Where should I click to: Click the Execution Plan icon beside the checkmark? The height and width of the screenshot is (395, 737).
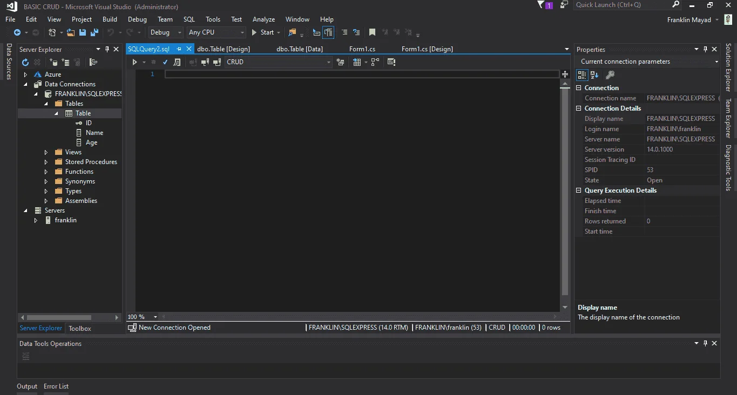click(177, 62)
